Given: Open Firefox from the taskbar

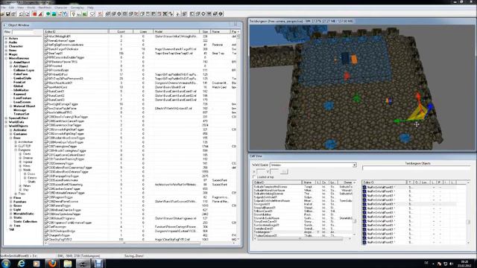Looking at the screenshot, I should point(52,263).
